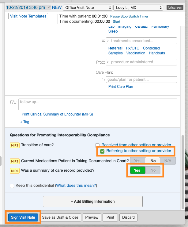Expand the procedure administered chevron
This screenshot has width=188, height=227.
(x=108, y=62)
